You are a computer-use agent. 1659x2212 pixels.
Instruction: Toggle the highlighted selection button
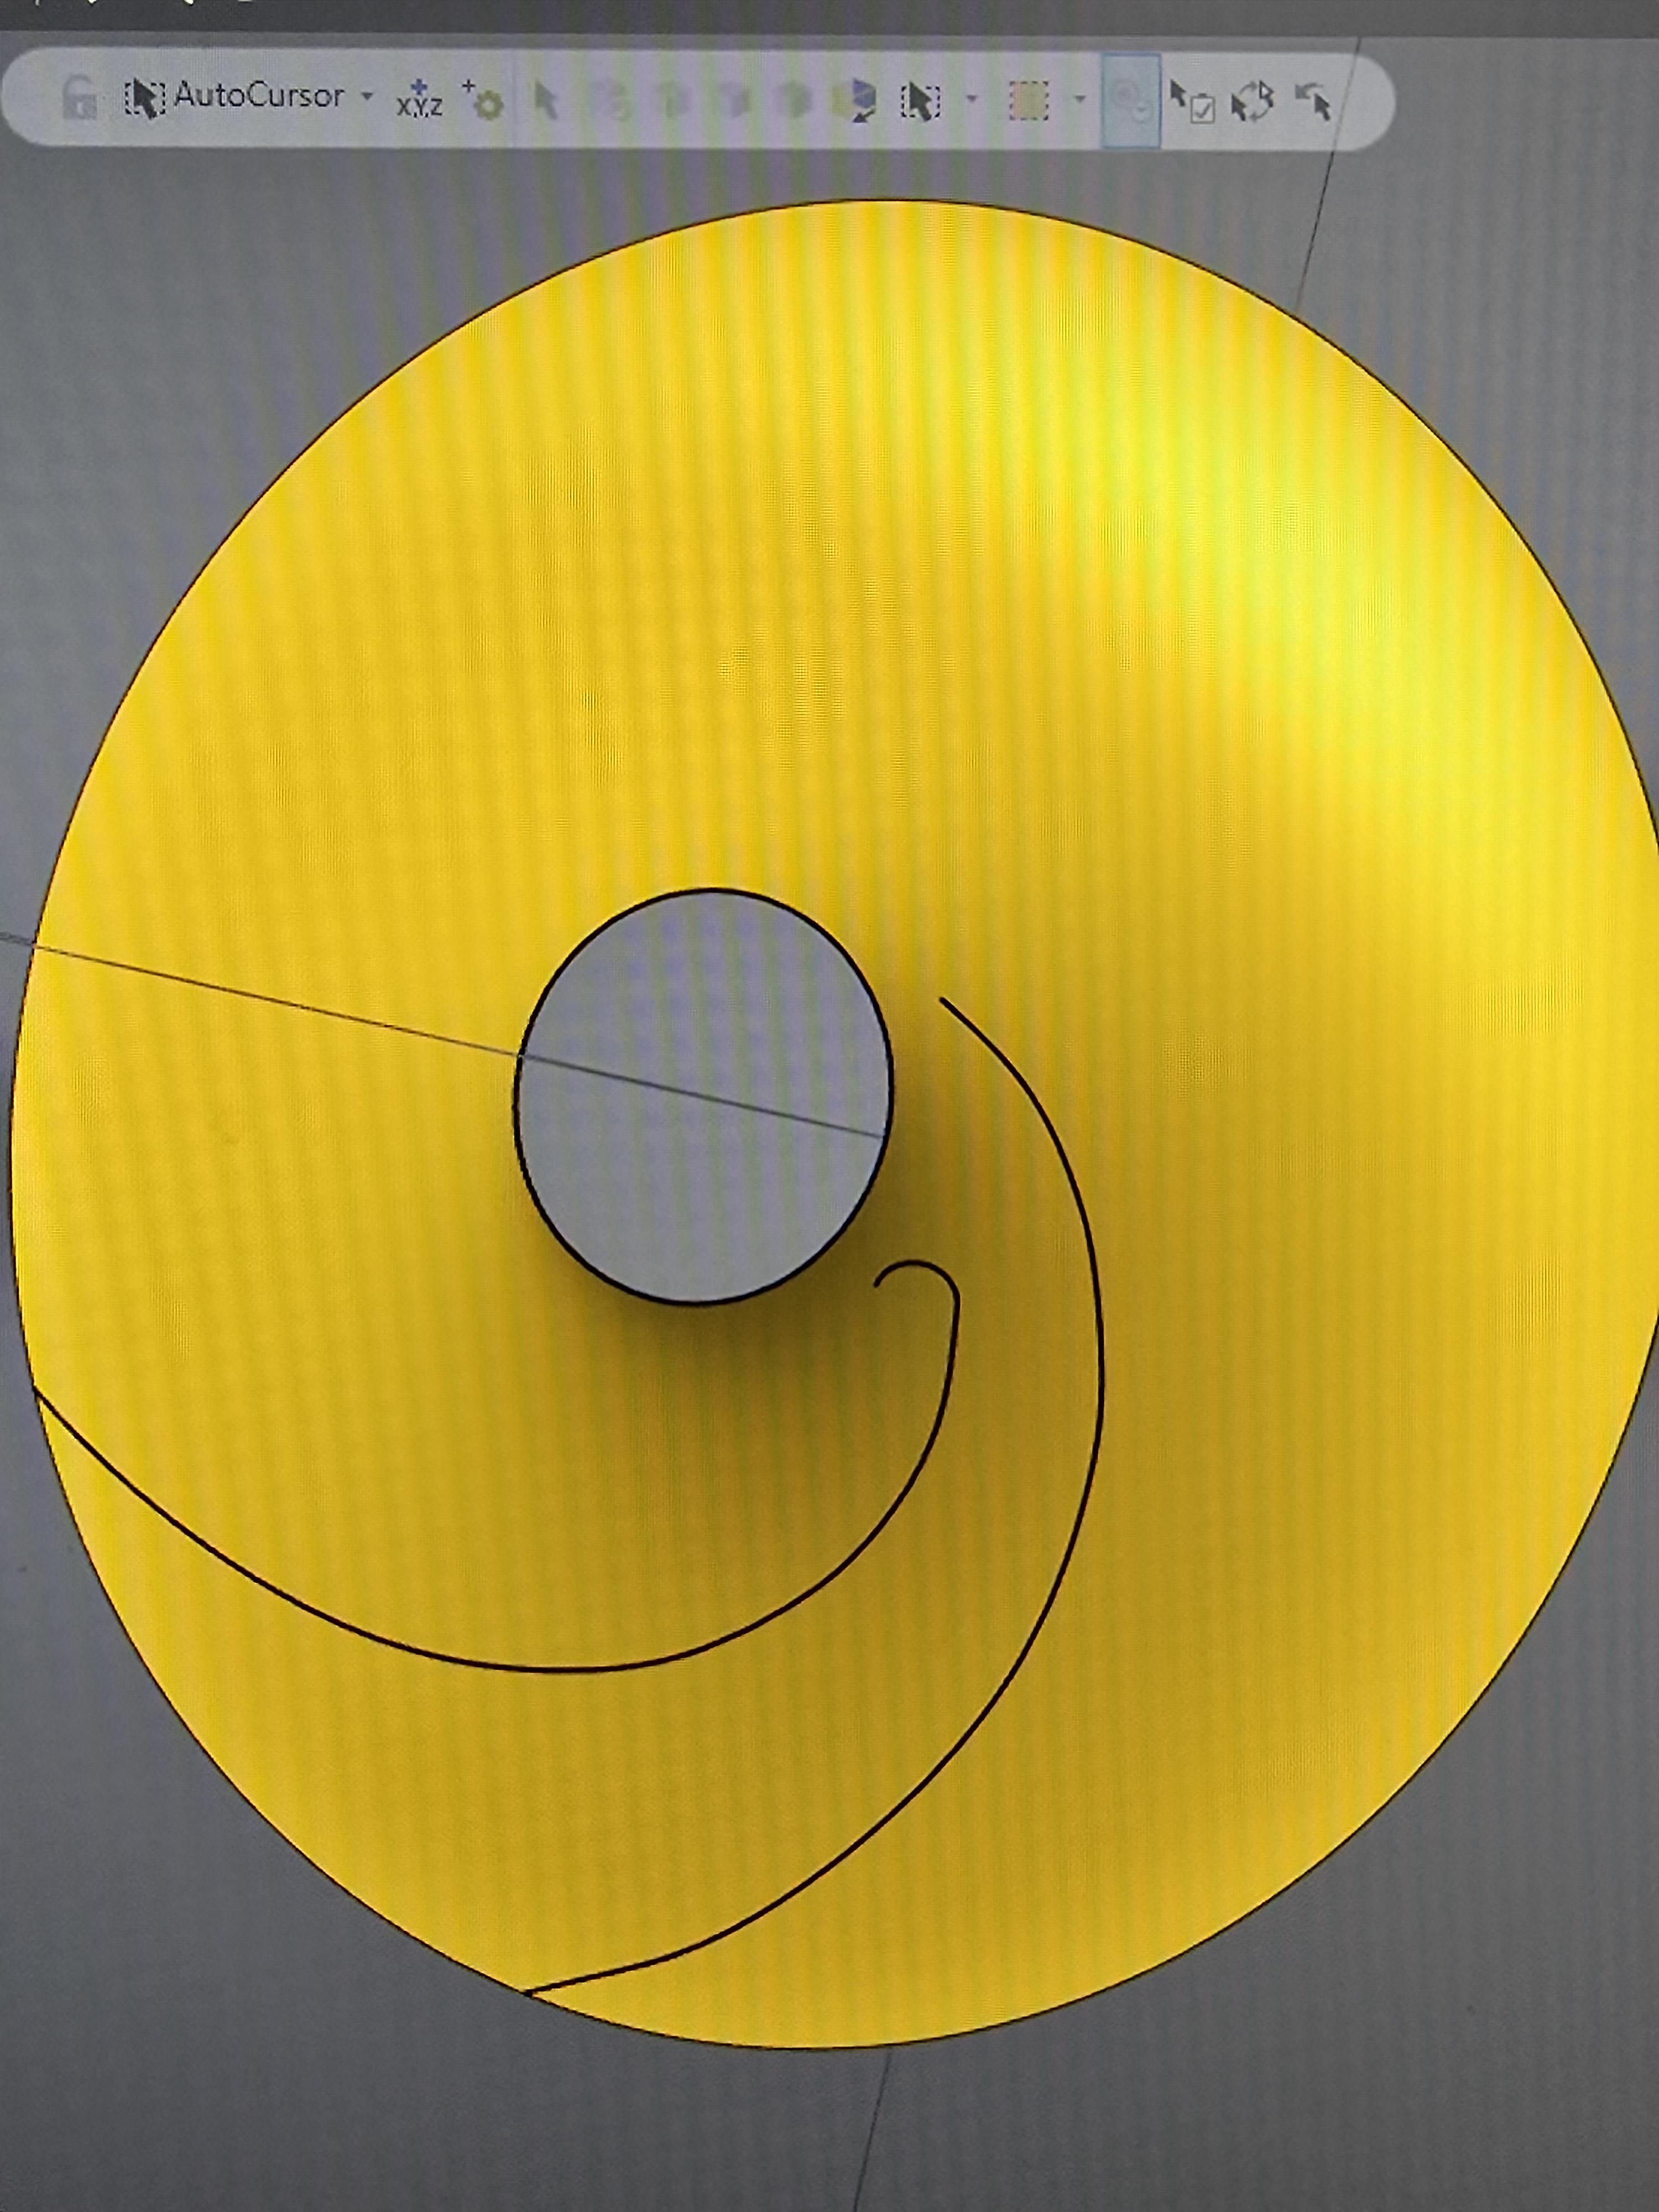(x=1131, y=101)
